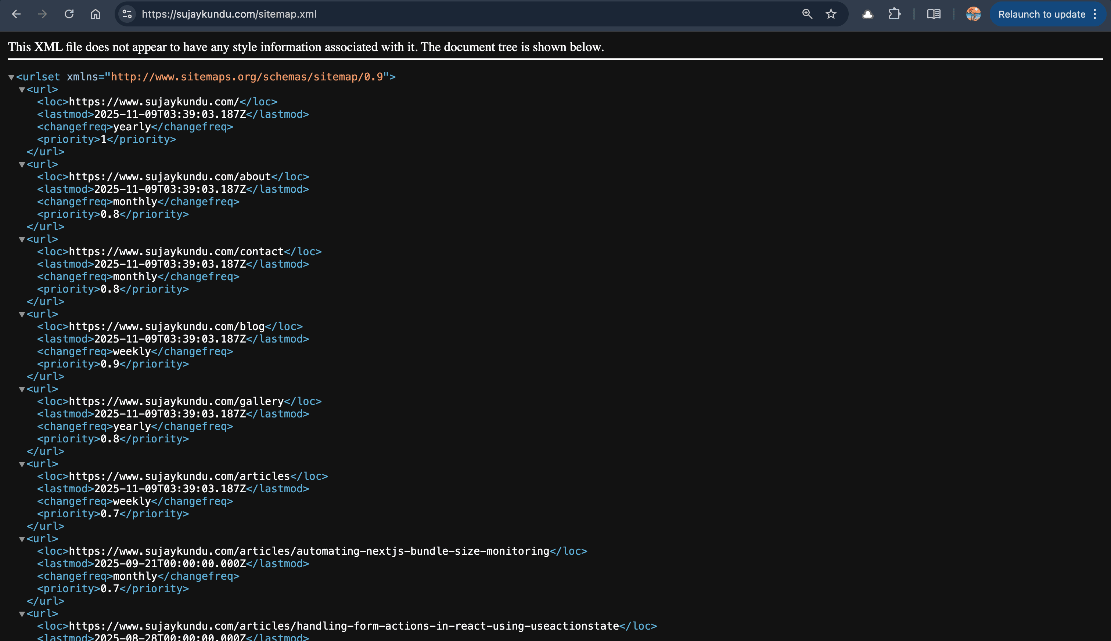Navigate forward in browser history
Viewport: 1111px width, 641px height.
click(42, 14)
